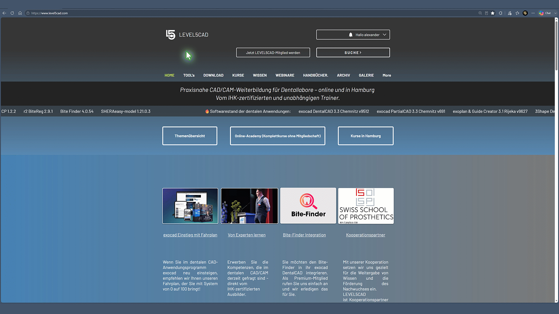This screenshot has height=314, width=559.
Task: Click ticker text Bite Finder 4.0.54
Action: coord(77,111)
